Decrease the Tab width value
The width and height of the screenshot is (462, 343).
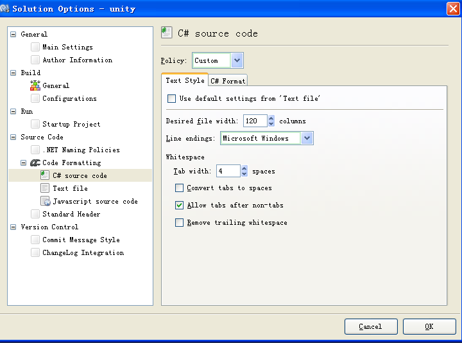pyautogui.click(x=244, y=173)
